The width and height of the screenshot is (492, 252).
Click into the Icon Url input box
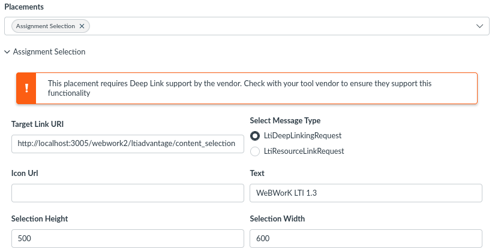click(128, 193)
